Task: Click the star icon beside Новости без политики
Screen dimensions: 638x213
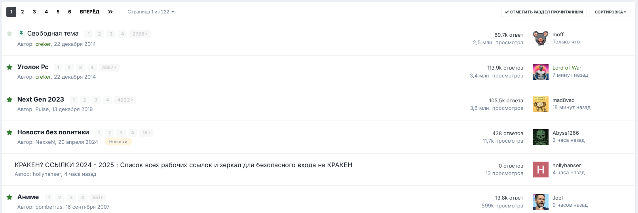Action: point(9,132)
